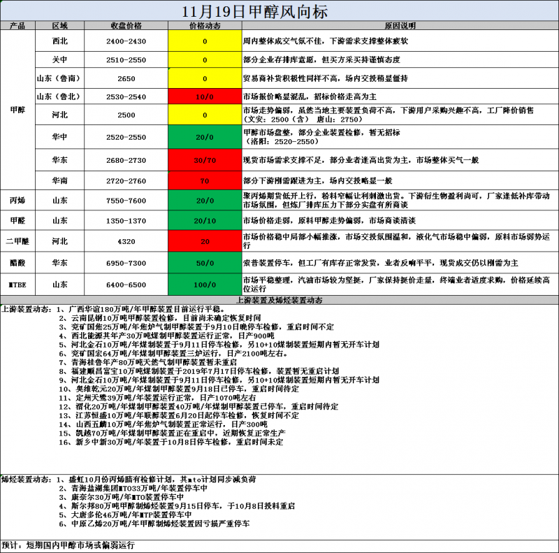The width and height of the screenshot is (559, 553).
Task: Select price cell '2650'
Action: tap(126, 78)
